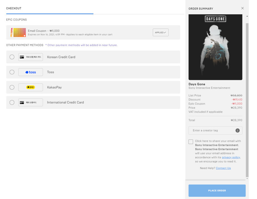Click the International credit card logo icon
This screenshot has height=199, width=257.
(31, 102)
